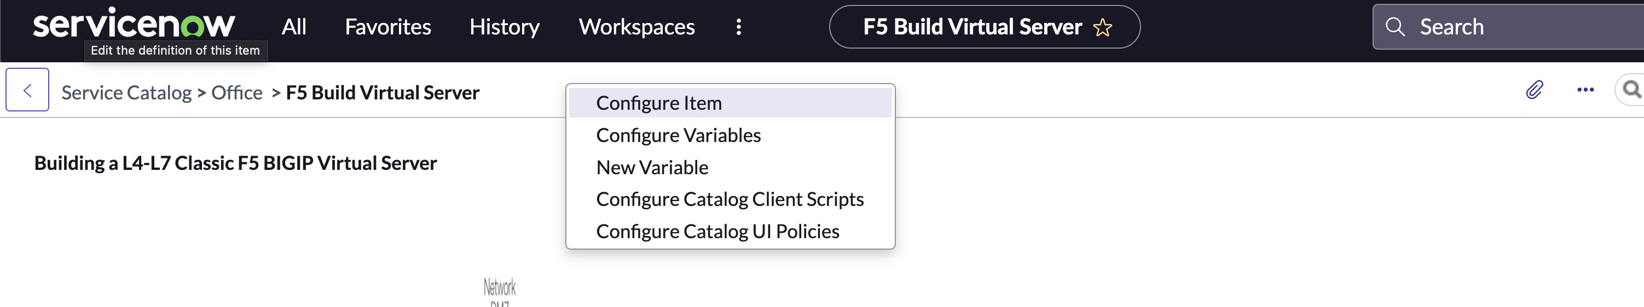Click into the global Search field
The height and width of the screenshot is (307, 1644).
(1519, 27)
